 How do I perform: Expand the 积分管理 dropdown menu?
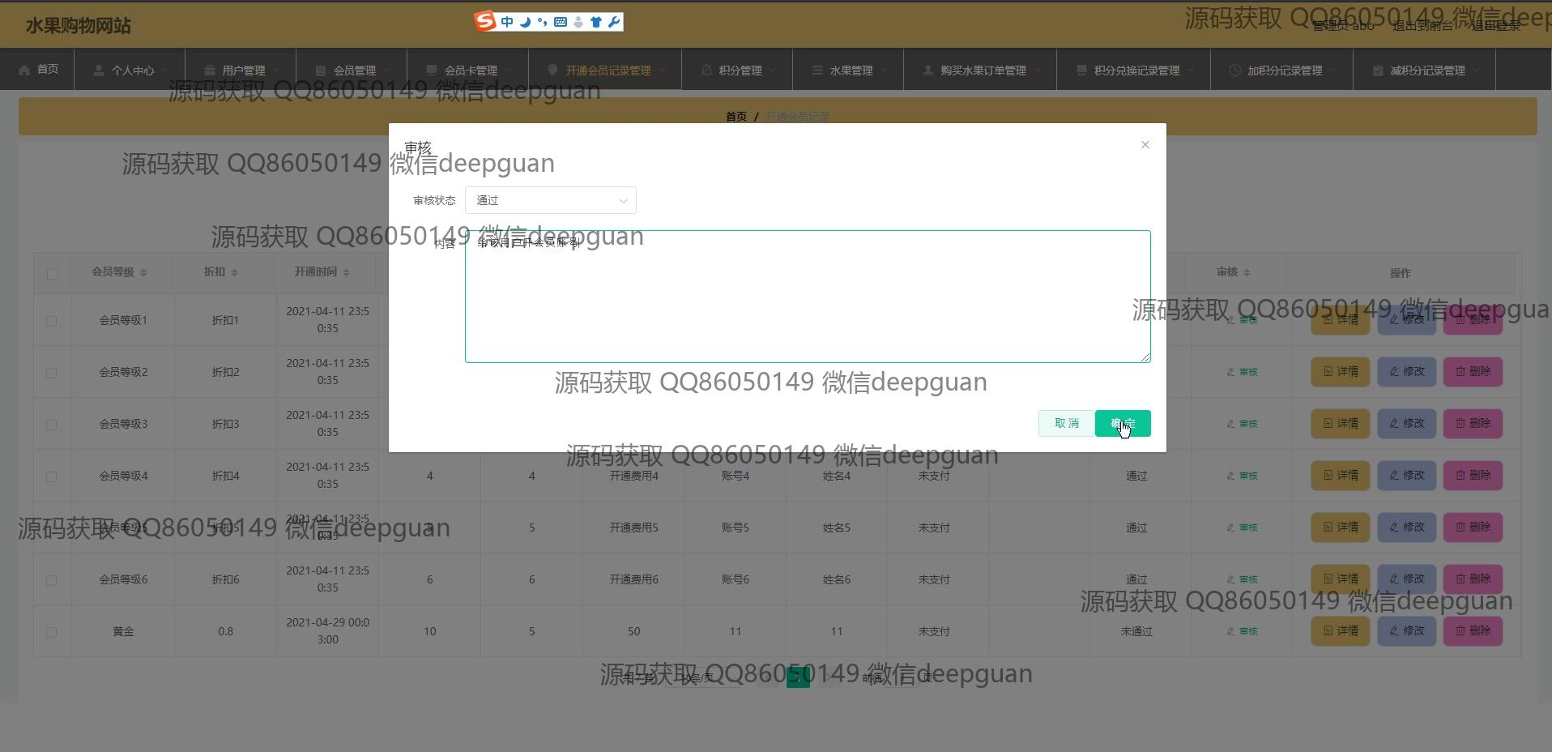pos(739,70)
